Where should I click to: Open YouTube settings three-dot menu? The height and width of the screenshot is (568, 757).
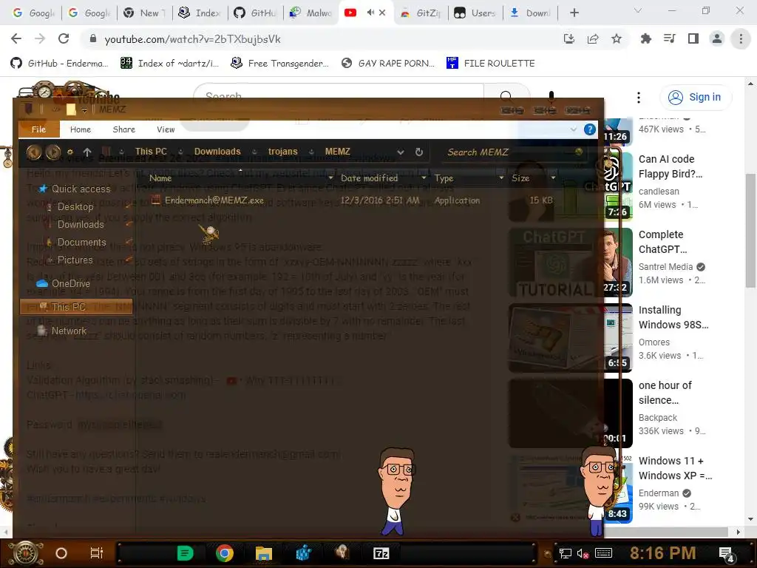point(638,98)
